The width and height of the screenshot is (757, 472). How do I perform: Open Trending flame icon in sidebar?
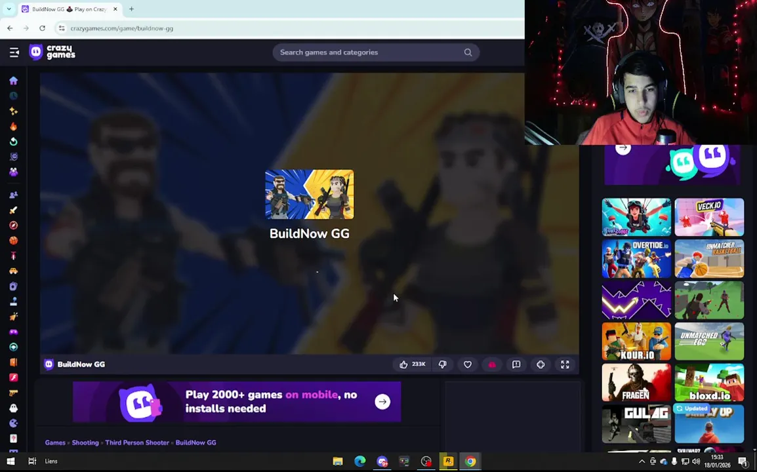tap(14, 127)
